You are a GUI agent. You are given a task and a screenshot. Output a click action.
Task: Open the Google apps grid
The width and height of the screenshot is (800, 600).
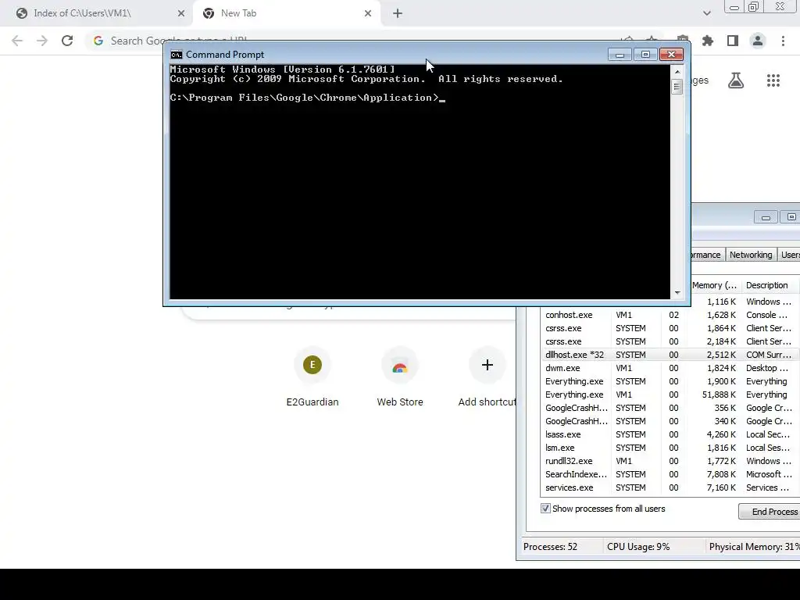pyautogui.click(x=773, y=80)
